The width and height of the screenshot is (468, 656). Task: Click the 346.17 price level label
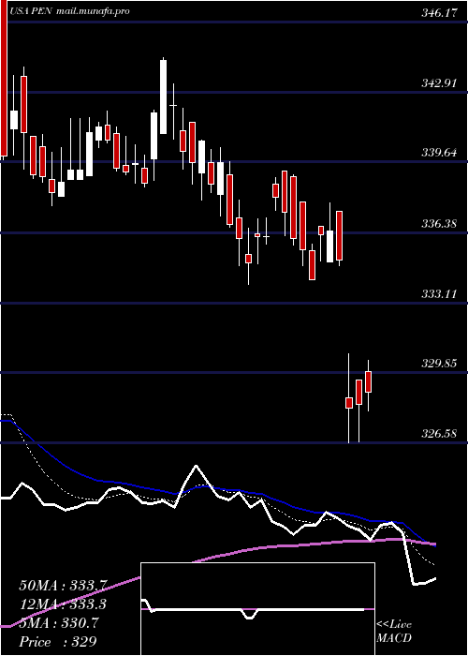pyautogui.click(x=438, y=13)
